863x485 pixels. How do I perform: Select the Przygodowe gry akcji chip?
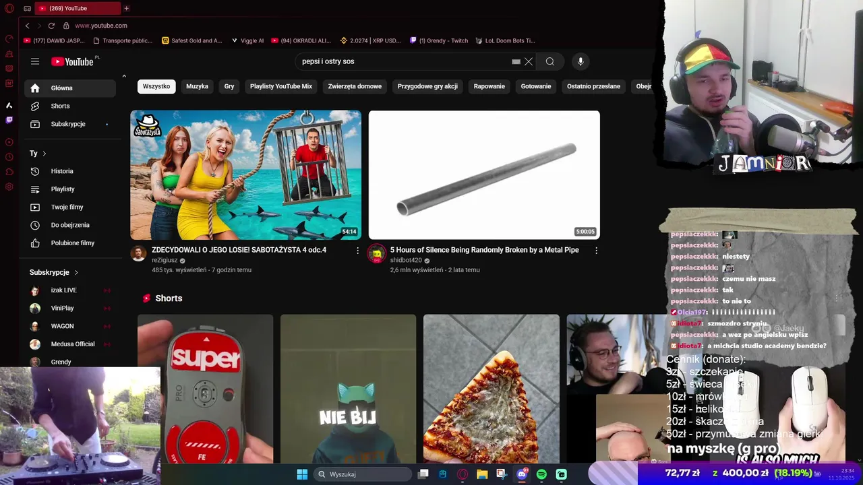(427, 86)
